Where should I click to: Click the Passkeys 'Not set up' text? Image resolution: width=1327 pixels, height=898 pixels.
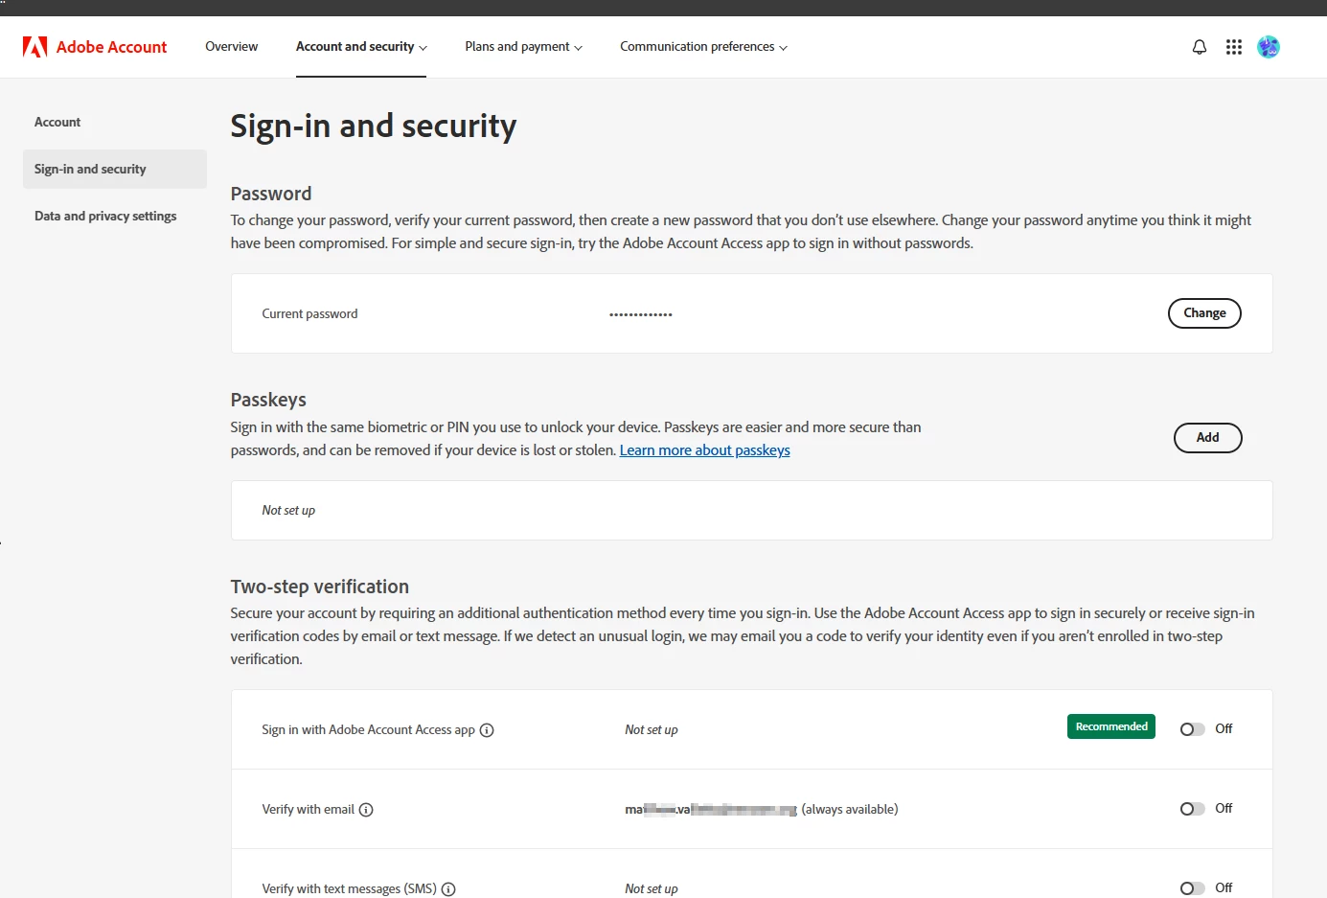point(288,511)
